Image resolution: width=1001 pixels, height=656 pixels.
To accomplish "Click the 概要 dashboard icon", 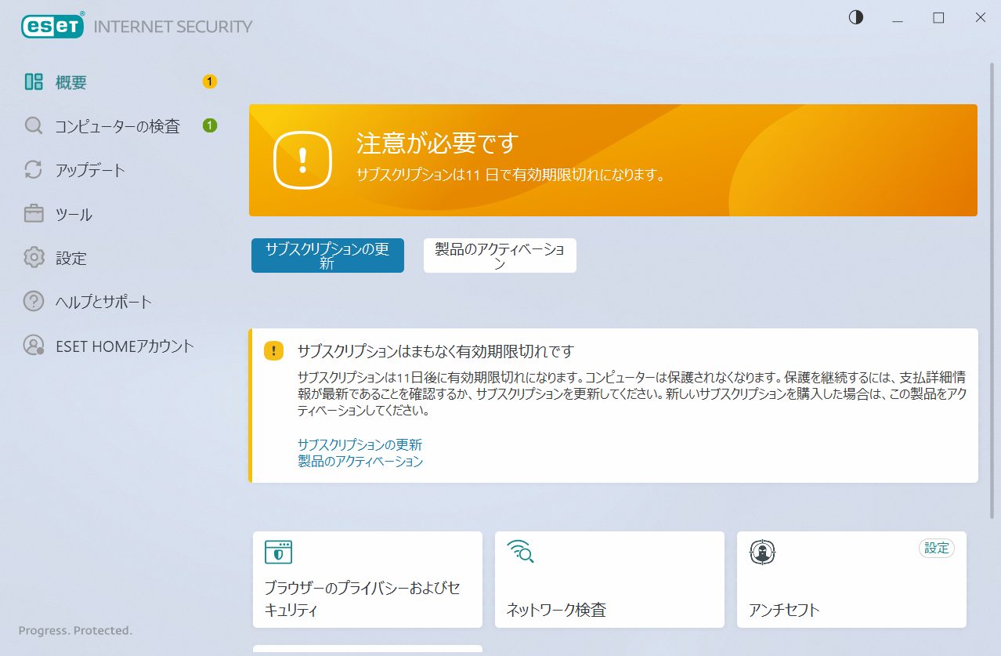I will click(x=34, y=82).
